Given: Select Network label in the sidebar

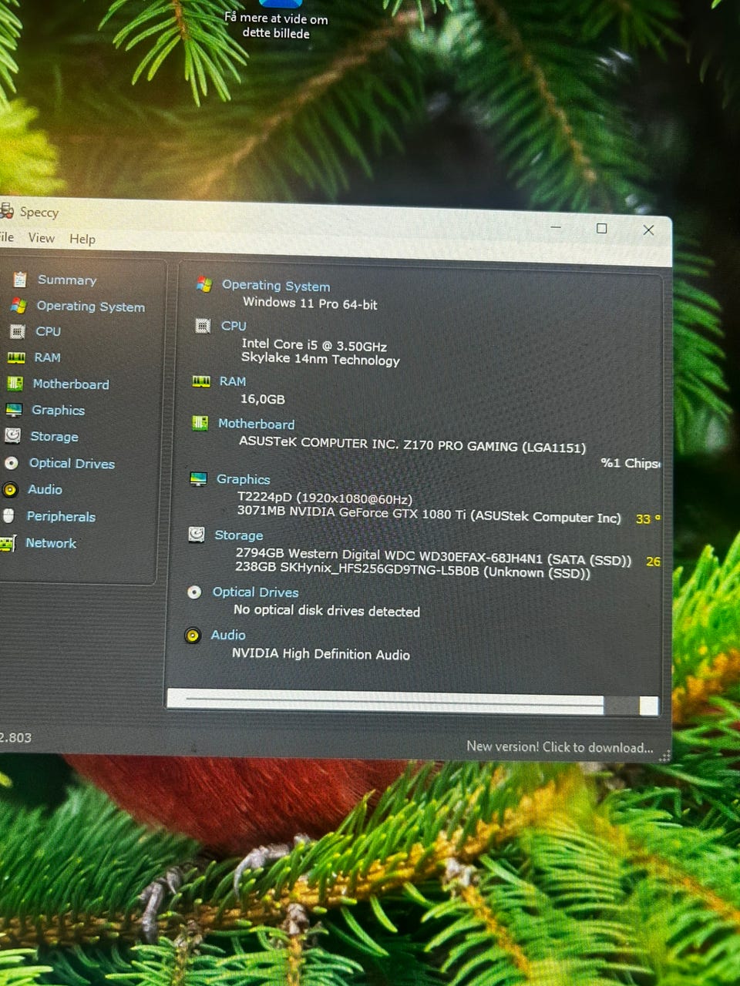Looking at the screenshot, I should tap(51, 543).
